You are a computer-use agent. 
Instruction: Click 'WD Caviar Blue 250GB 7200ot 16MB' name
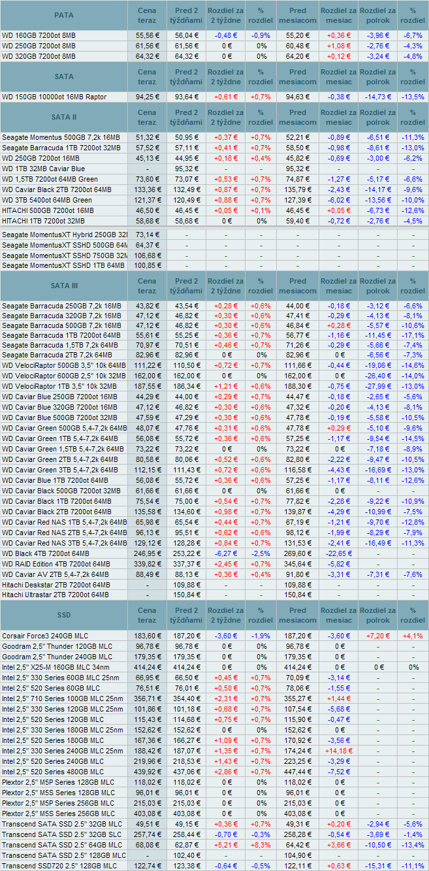click(x=59, y=397)
